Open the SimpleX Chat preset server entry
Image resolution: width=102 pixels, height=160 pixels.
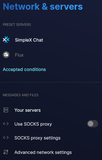(51, 40)
